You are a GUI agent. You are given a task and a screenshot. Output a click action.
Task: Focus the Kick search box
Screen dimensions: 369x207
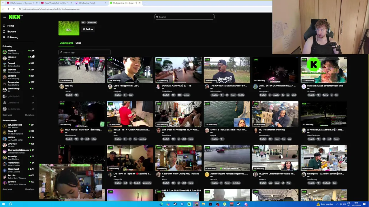tap(184, 17)
